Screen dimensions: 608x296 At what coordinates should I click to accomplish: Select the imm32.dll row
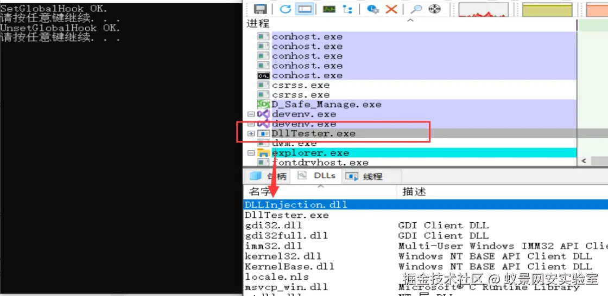(x=274, y=246)
